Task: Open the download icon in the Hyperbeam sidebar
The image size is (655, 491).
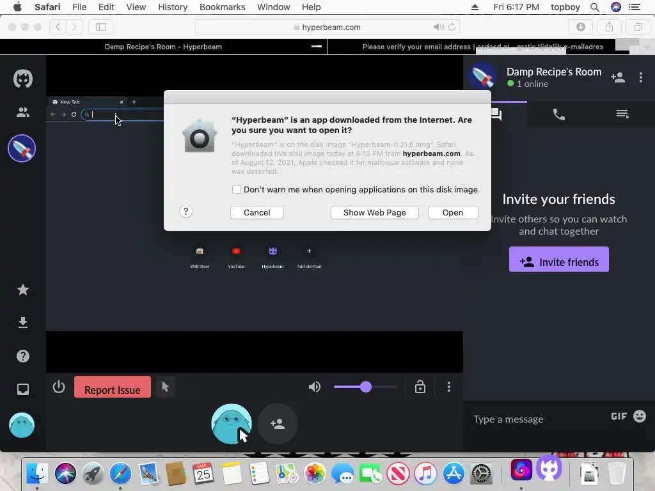Action: [22, 323]
